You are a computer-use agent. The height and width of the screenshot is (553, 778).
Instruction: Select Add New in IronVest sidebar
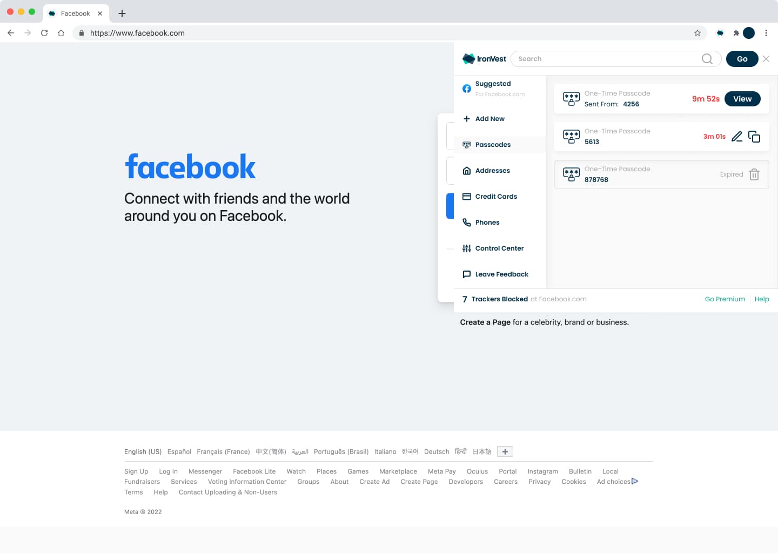coord(500,119)
